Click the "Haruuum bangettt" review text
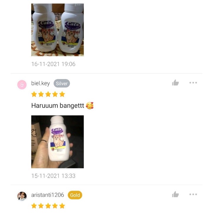 (x=58, y=105)
